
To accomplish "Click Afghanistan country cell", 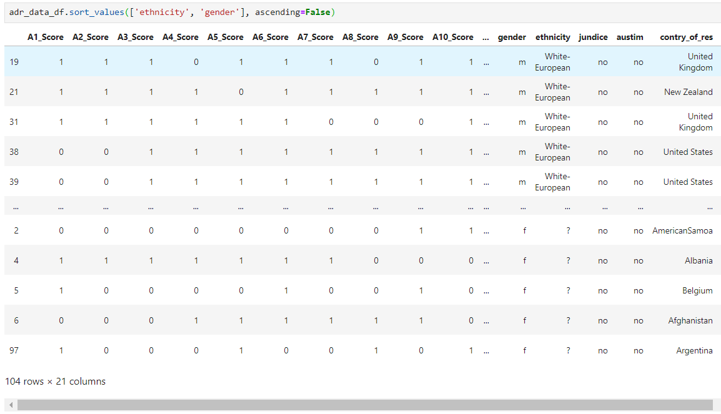I will coord(690,321).
